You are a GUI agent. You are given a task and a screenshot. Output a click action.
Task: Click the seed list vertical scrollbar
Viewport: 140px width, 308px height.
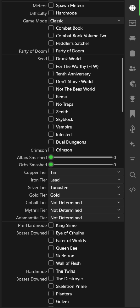point(122,85)
